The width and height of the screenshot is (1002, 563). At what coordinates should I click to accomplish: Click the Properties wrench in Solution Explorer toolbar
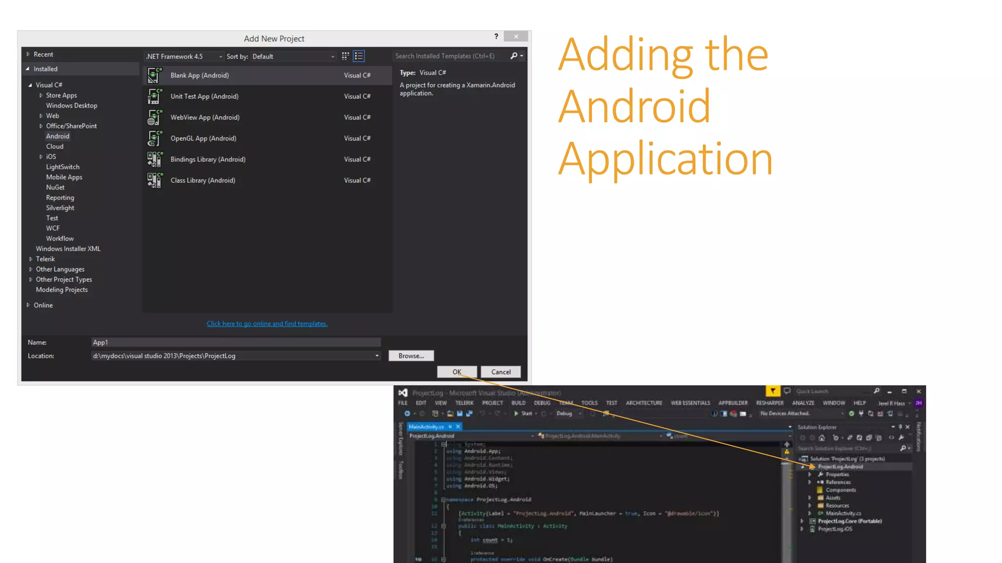pos(901,438)
